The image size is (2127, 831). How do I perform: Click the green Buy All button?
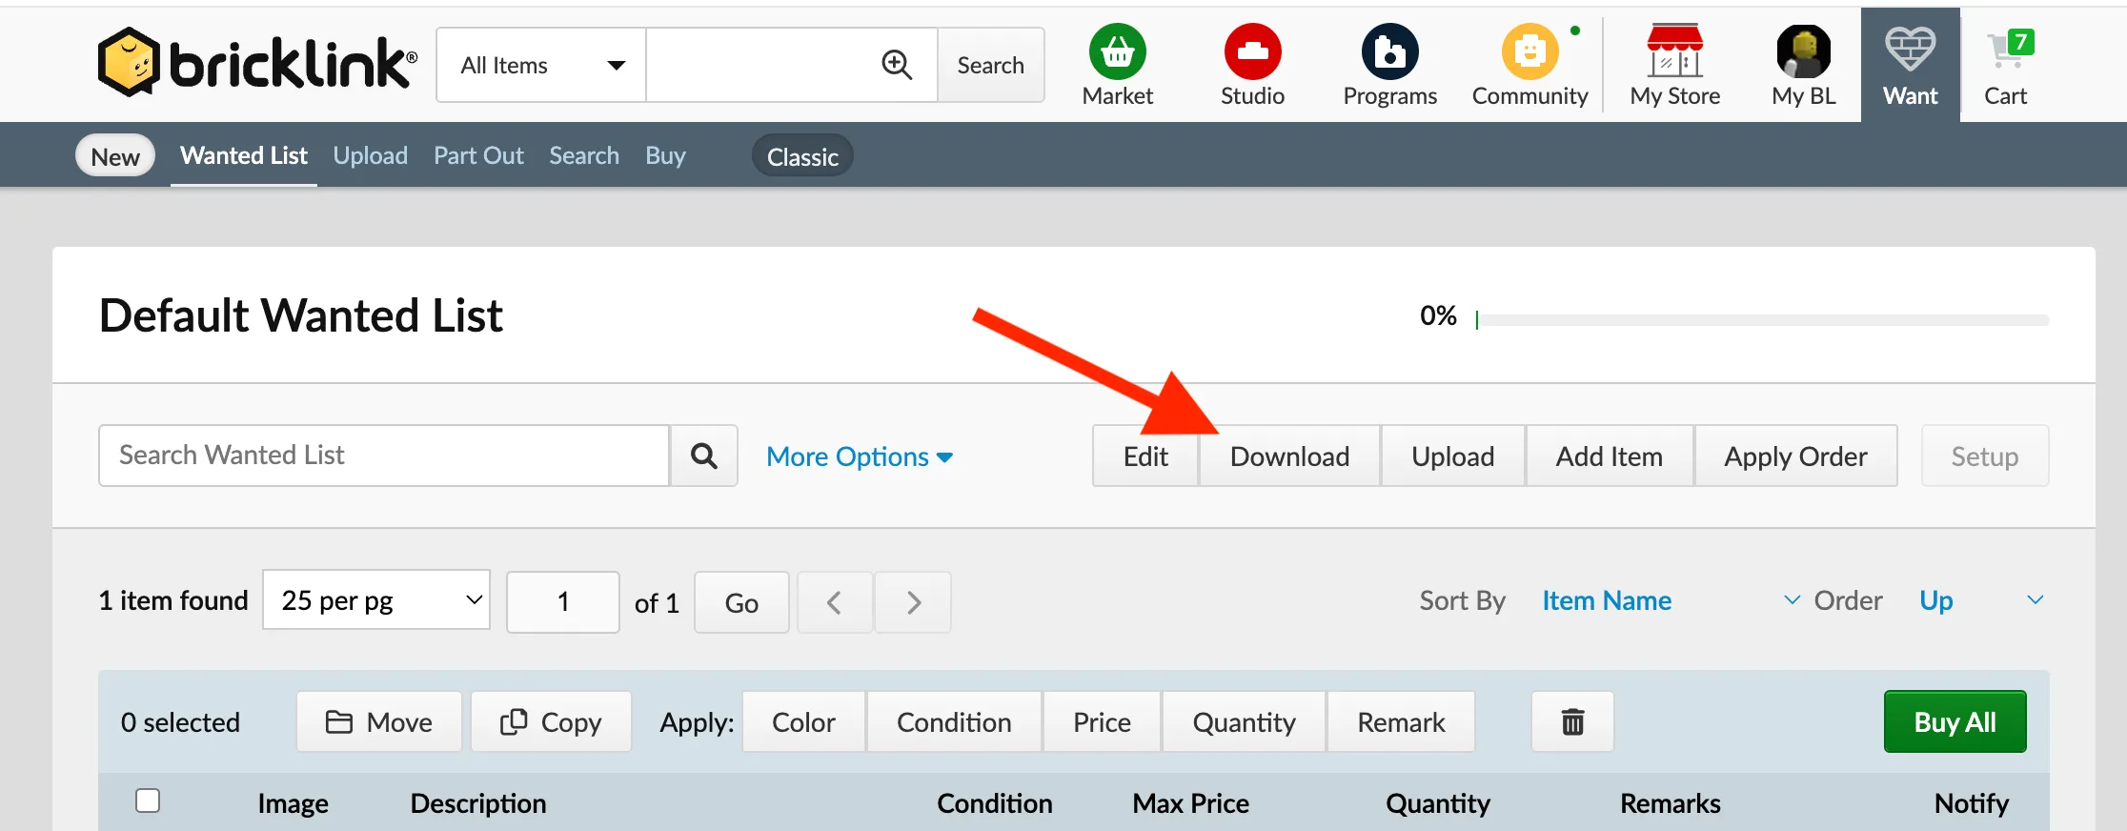coord(1955,722)
